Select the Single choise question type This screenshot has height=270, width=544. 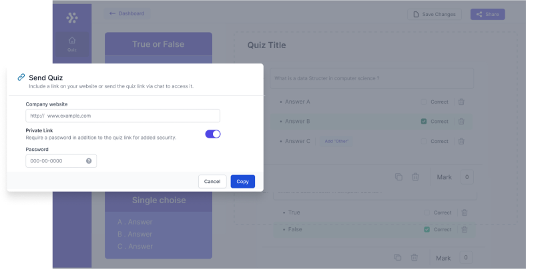click(x=158, y=200)
